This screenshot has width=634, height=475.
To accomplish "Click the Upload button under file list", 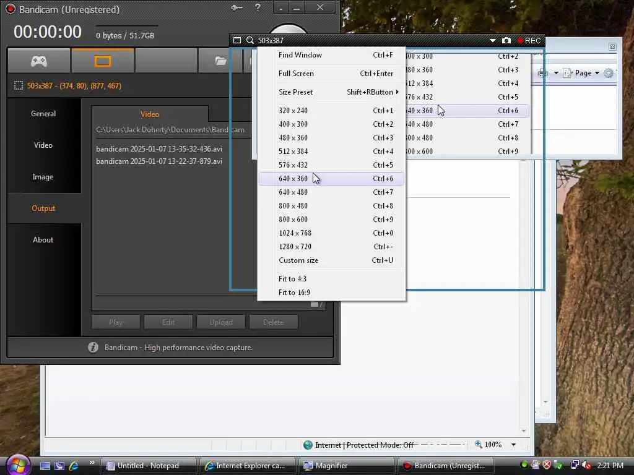I will 221,322.
